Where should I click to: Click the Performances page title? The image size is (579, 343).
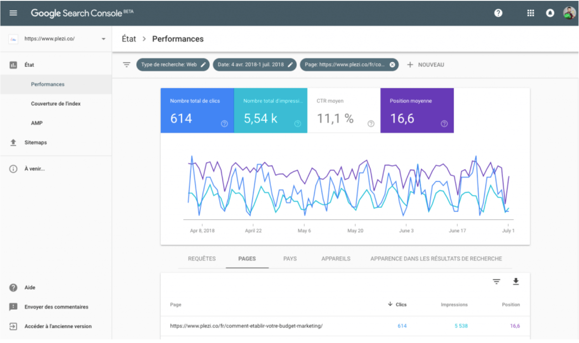[x=178, y=39]
